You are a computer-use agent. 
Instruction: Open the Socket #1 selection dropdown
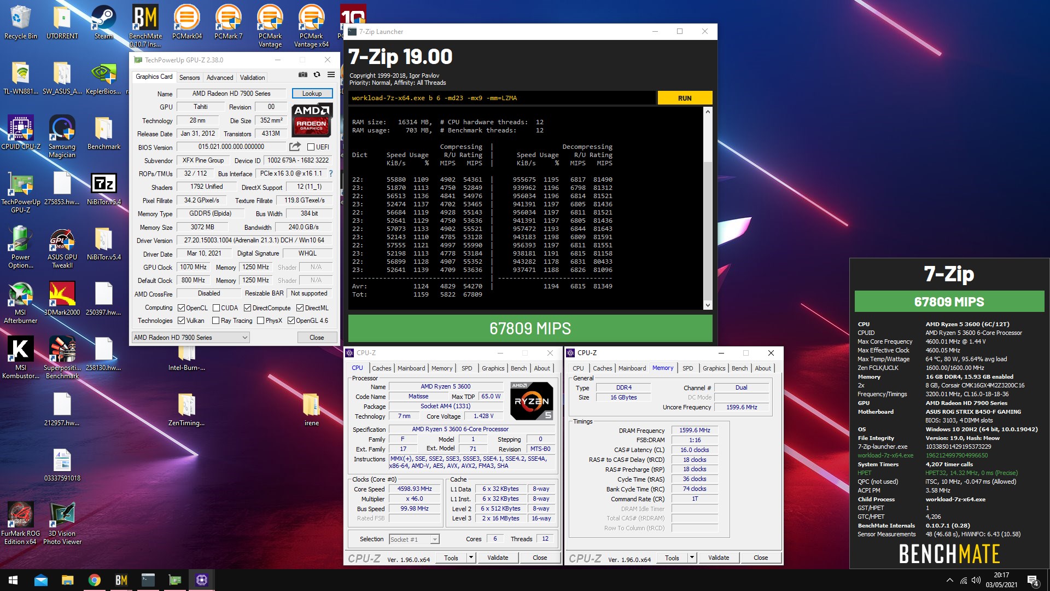414,540
